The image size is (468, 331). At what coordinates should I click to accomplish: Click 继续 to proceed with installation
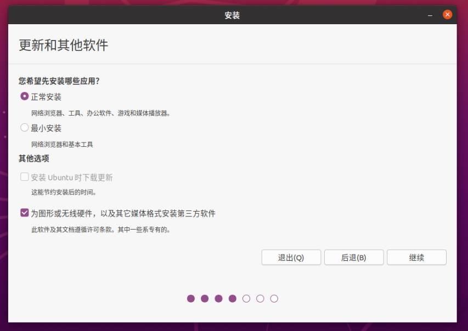(x=416, y=258)
